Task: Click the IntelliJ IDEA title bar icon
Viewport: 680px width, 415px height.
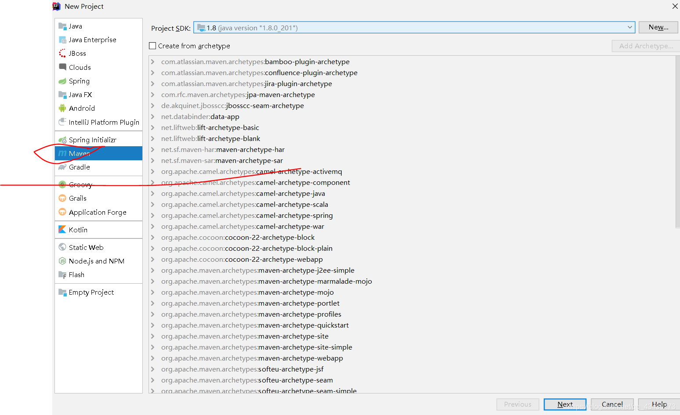Action: click(56, 7)
